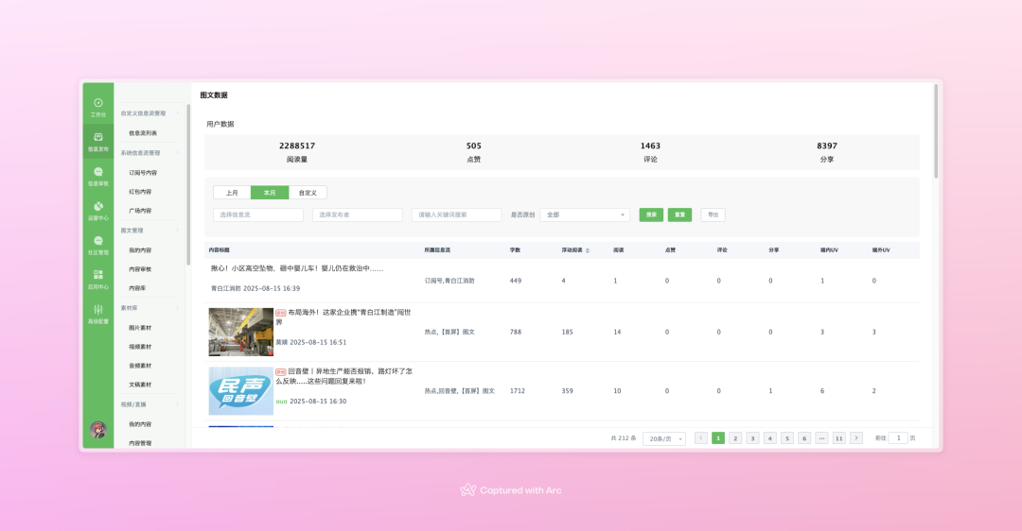Screen dimensions: 1022x531
Task: Open article titled 揪心！小区高空坠物
Action: [297, 268]
